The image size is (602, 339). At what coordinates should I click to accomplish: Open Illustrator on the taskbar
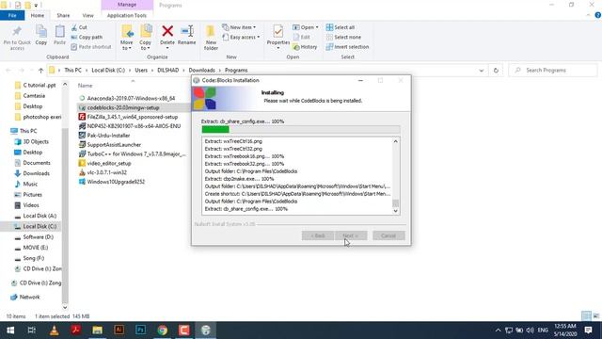pyautogui.click(x=119, y=331)
